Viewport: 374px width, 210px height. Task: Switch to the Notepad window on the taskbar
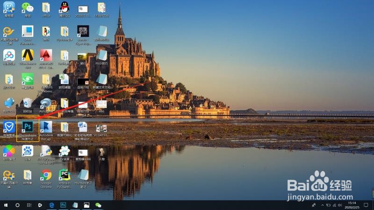[x=75, y=205]
